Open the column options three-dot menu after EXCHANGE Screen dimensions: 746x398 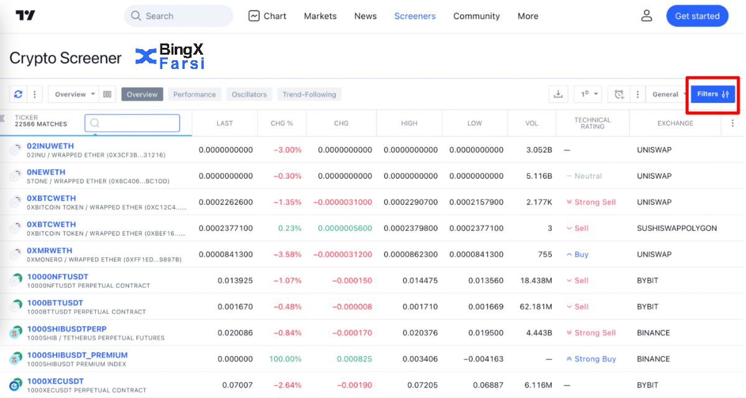pos(732,123)
